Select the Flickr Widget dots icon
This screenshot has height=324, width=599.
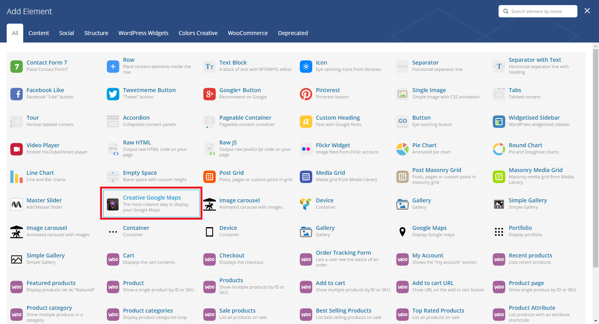306,149
